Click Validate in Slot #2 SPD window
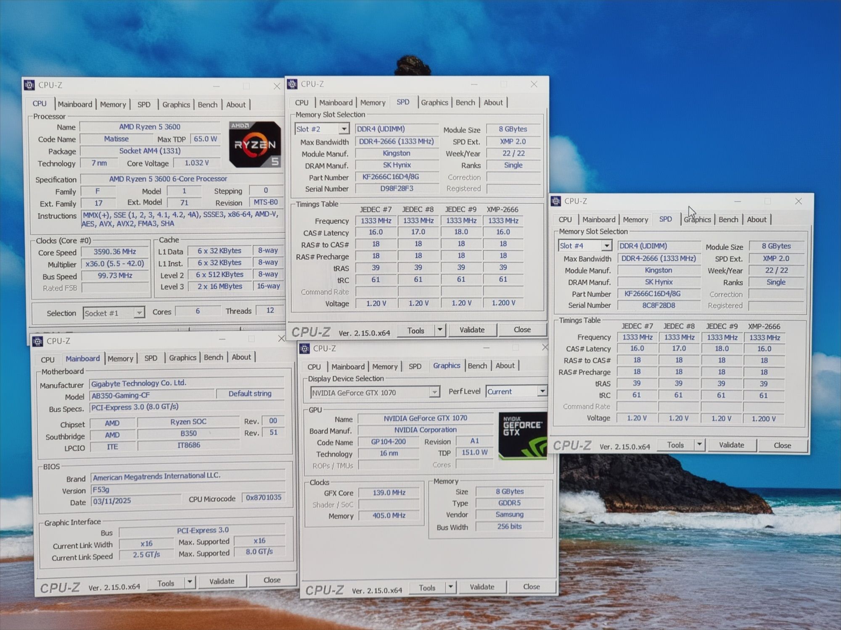This screenshot has width=841, height=630. [x=472, y=330]
